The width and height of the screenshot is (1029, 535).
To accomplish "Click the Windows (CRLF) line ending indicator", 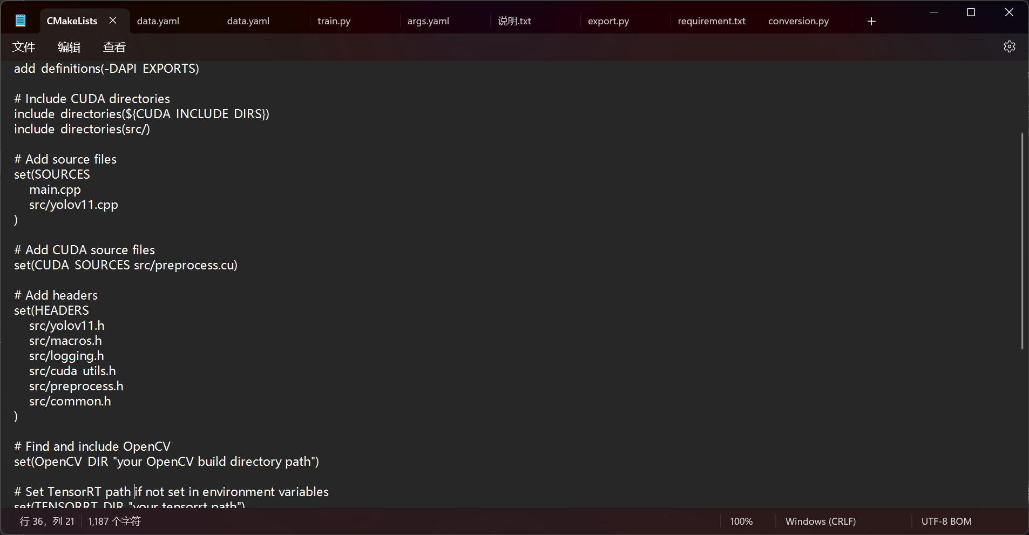I will click(x=821, y=522).
